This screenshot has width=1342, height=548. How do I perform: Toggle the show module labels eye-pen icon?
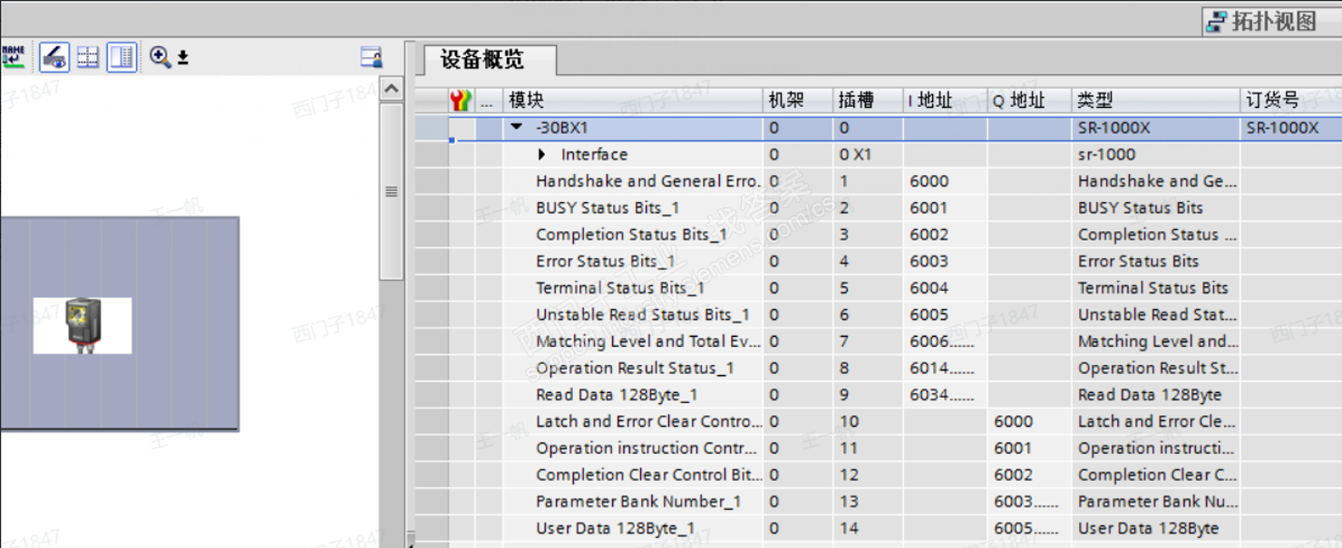54,58
